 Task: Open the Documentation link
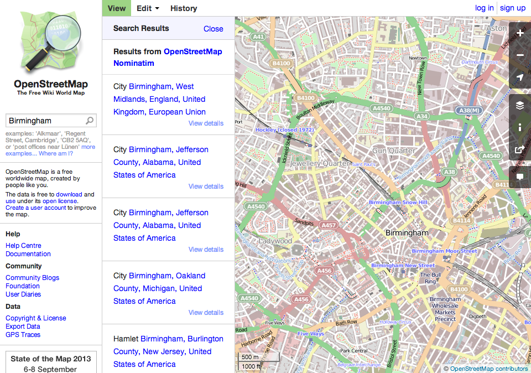(28, 254)
